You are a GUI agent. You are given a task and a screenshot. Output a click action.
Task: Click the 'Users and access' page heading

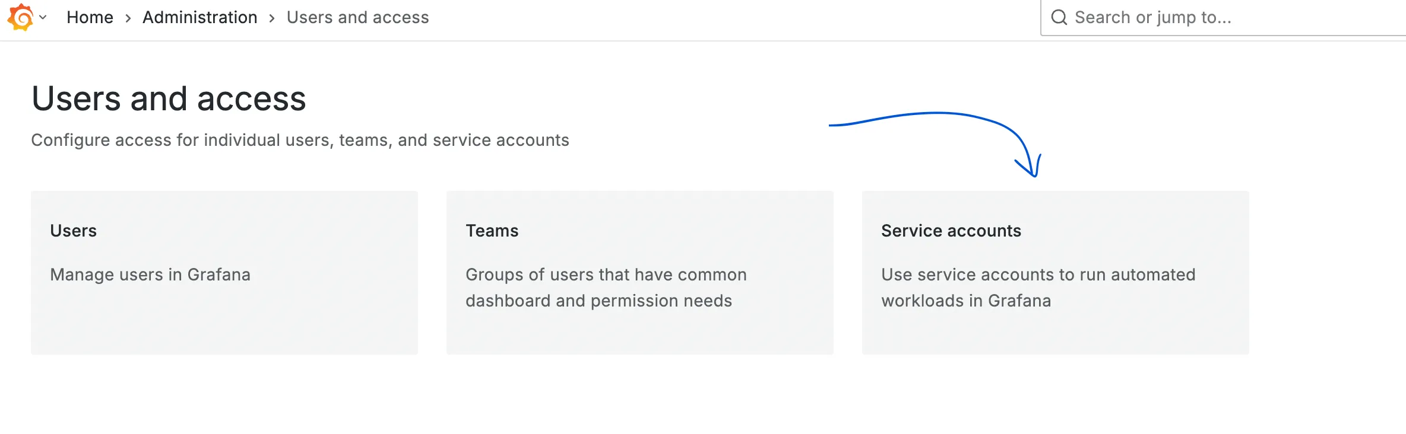pyautogui.click(x=169, y=98)
